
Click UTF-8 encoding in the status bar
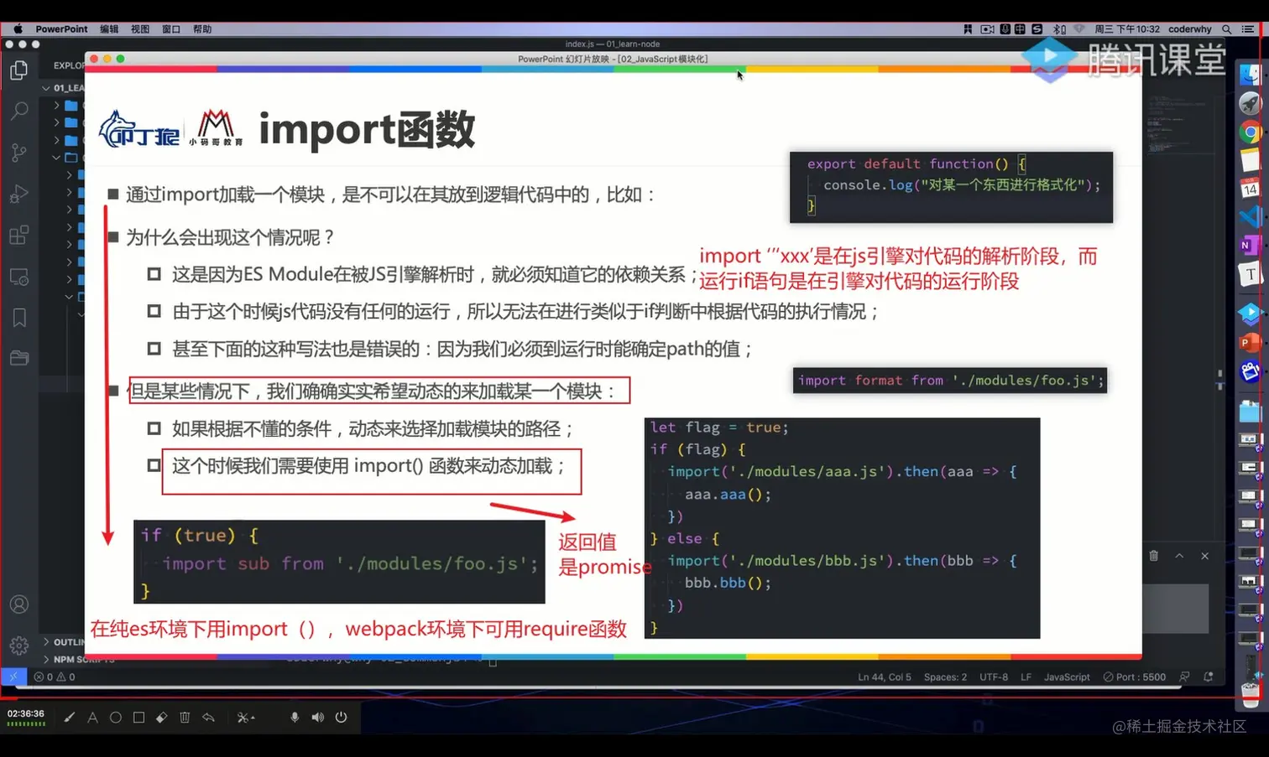point(994,677)
